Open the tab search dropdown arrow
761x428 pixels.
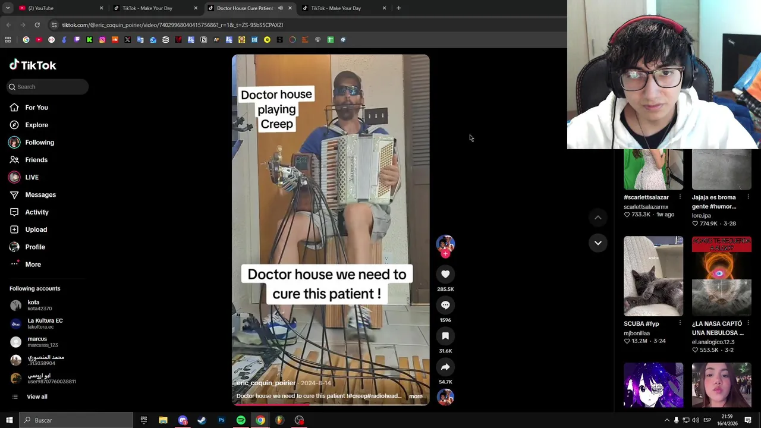point(8,8)
